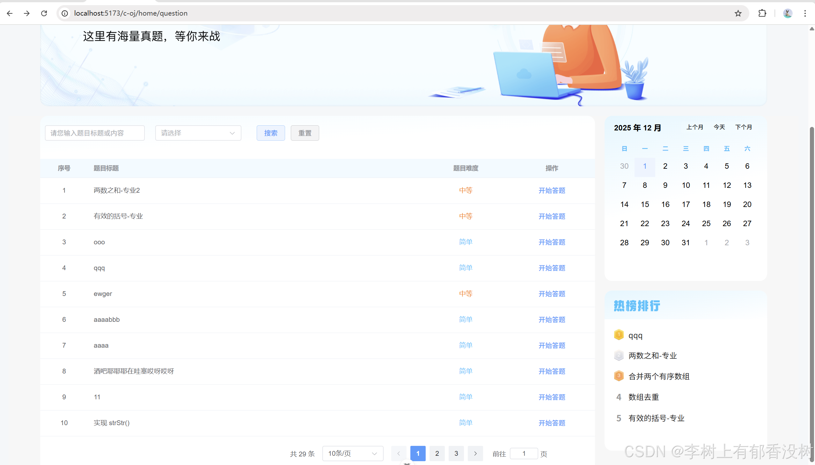Open the Chrome profile avatar
The width and height of the screenshot is (815, 465).
point(787,13)
